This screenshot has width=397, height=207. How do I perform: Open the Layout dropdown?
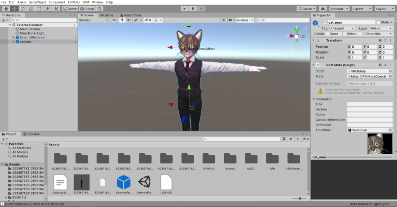[x=384, y=9]
